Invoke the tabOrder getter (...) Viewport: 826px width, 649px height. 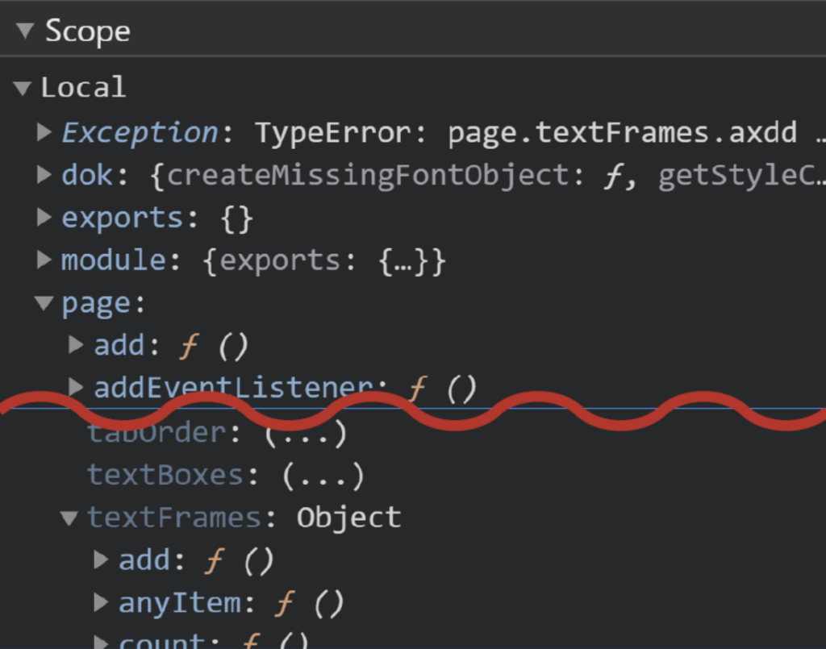305,433
